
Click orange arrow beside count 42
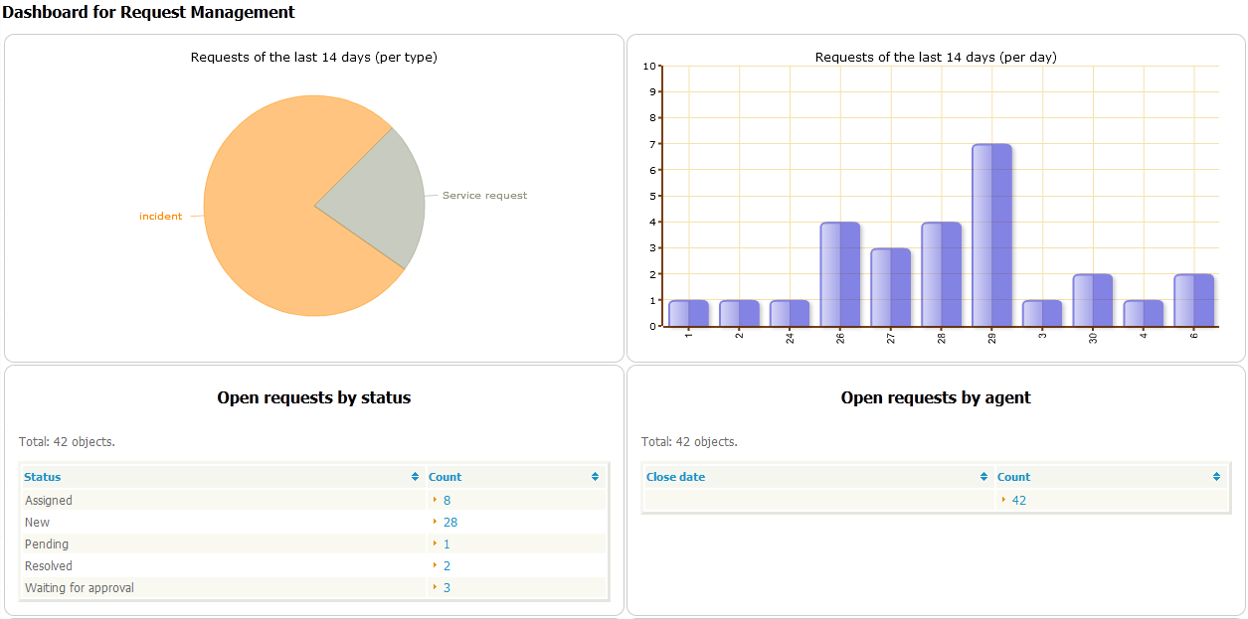coord(1003,500)
